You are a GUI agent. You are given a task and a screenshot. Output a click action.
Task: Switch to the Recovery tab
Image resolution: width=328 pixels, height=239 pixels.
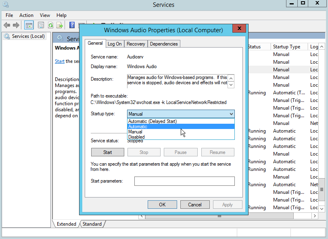[x=136, y=44]
